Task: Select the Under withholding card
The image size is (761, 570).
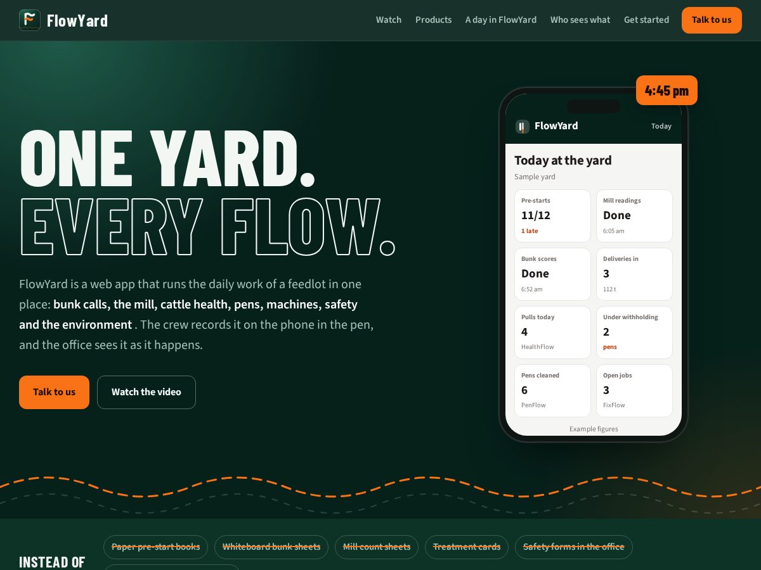Action: 634,332
